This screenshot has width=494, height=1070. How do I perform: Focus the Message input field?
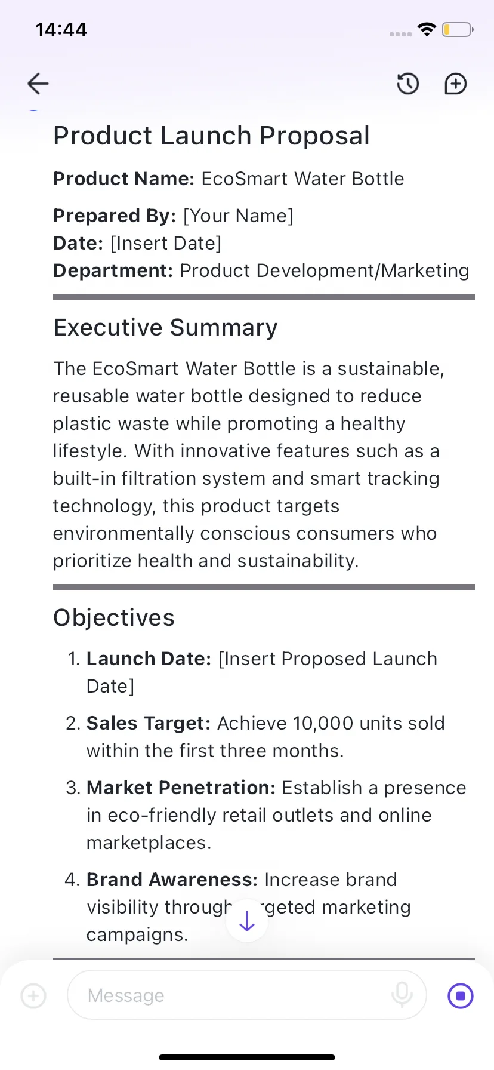(x=247, y=995)
